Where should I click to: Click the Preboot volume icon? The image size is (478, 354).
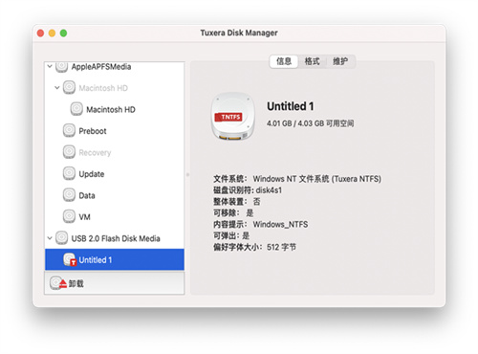pos(69,130)
